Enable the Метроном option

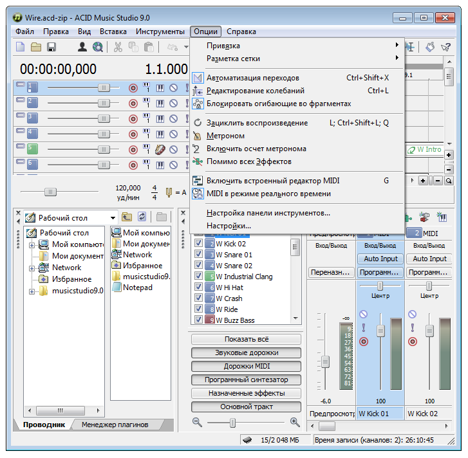tap(297, 136)
